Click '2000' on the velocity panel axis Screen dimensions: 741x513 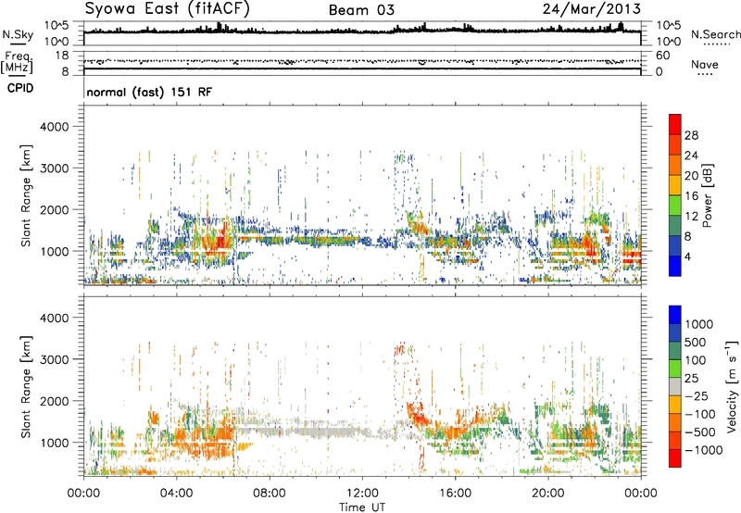point(54,401)
